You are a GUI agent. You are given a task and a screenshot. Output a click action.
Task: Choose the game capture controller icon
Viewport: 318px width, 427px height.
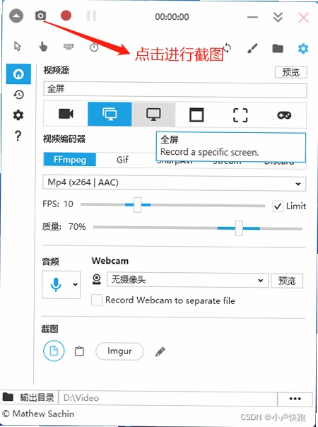pos(284,115)
